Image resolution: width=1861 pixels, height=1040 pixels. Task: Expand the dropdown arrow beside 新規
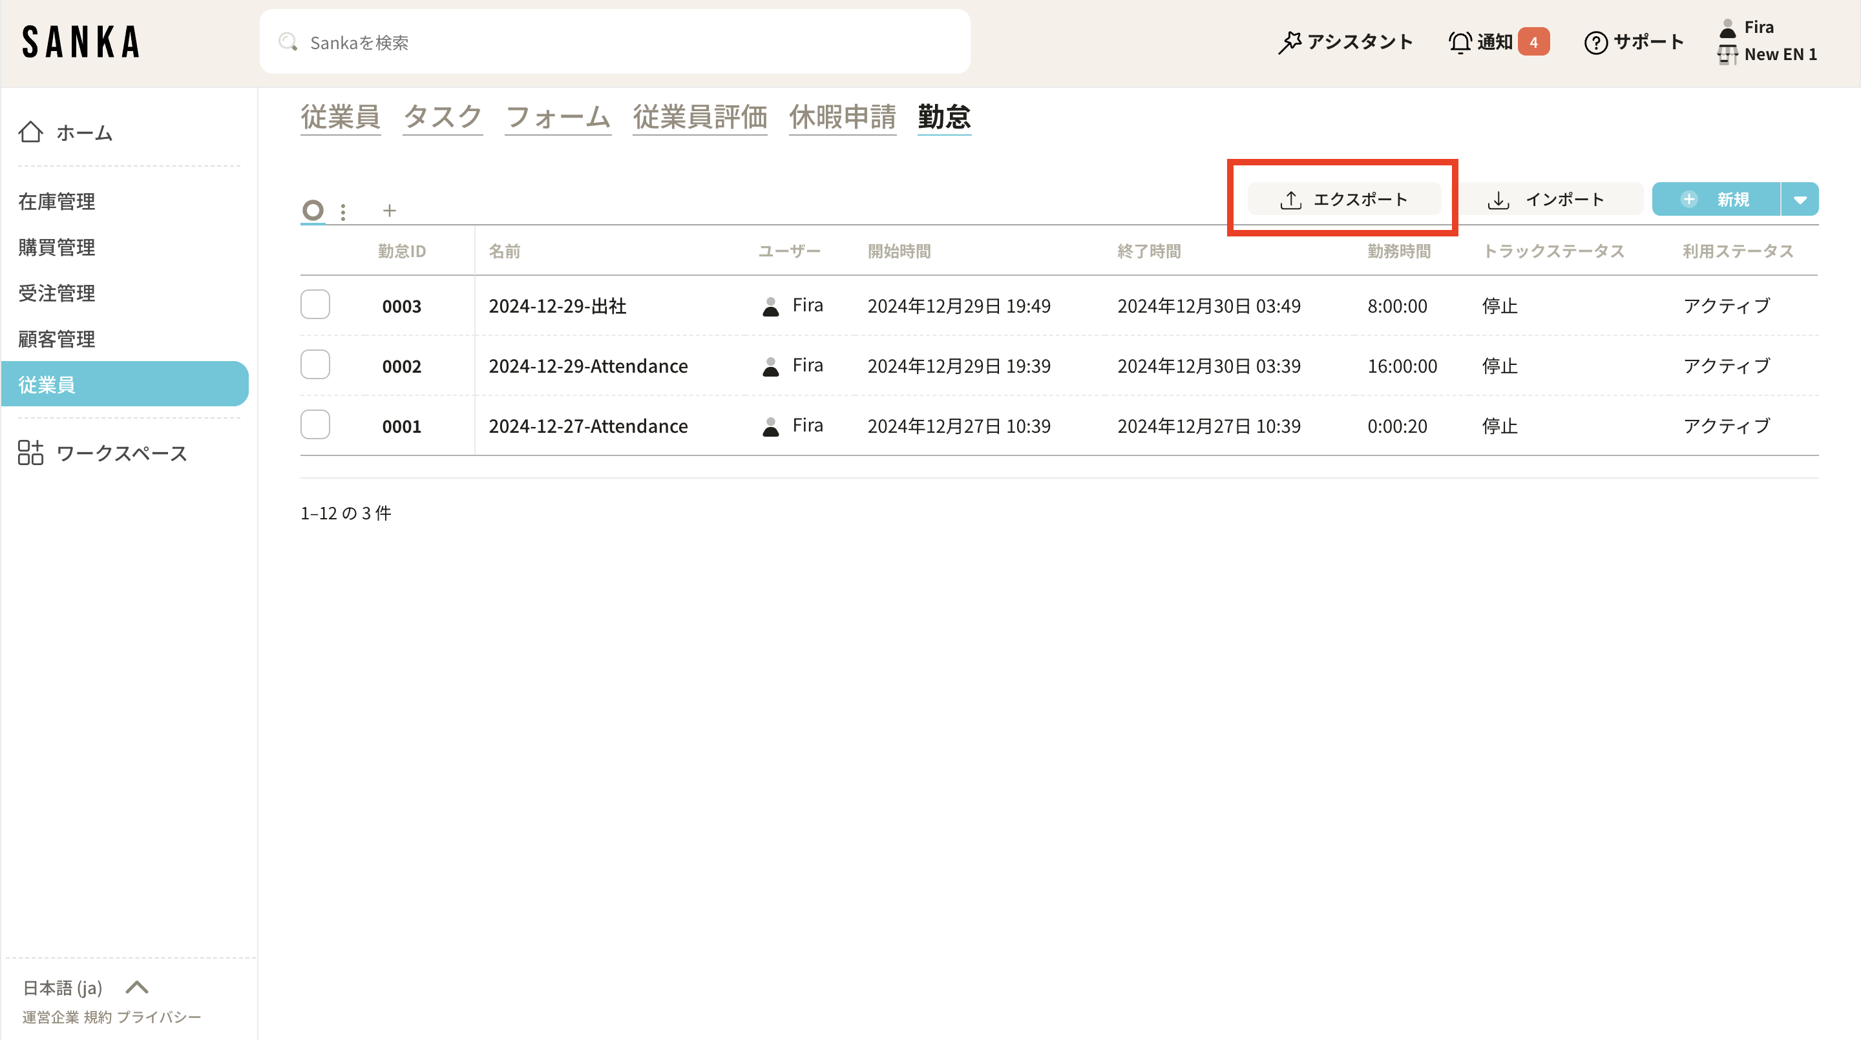coord(1800,200)
